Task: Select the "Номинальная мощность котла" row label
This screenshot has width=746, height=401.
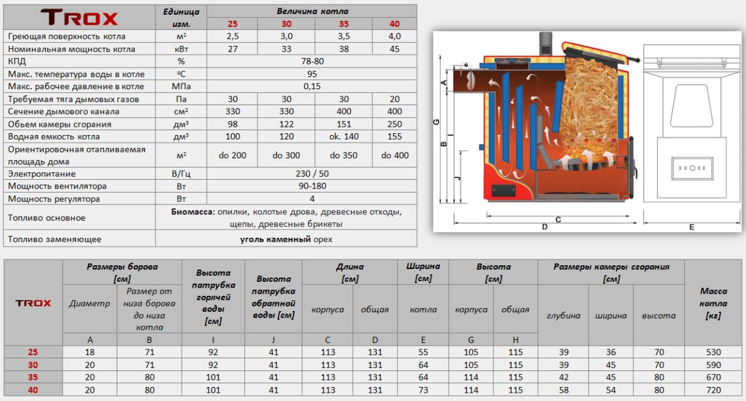Action: click(71, 49)
